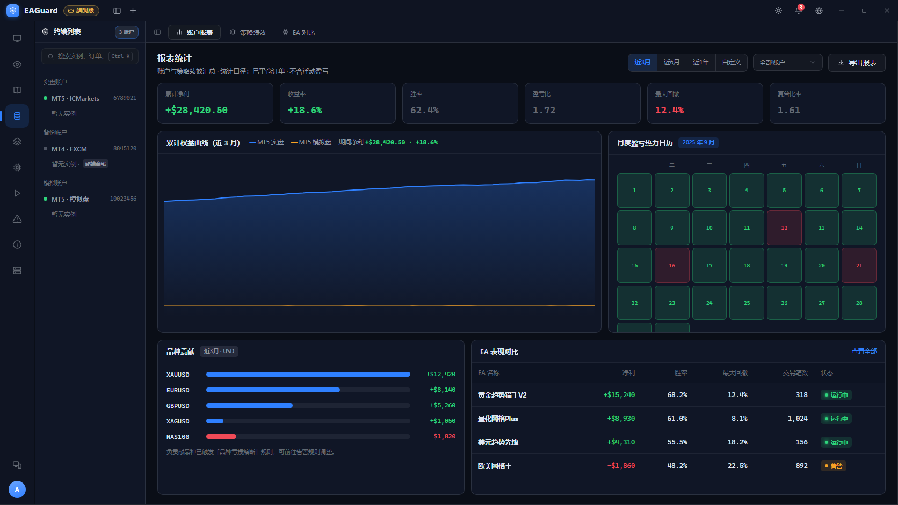The width and height of the screenshot is (898, 505).
Task: Open the 2025年9月 month selector
Action: point(698,143)
